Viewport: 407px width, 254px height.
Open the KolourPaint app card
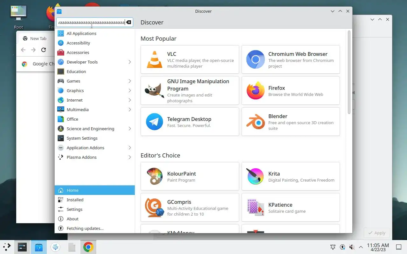(x=190, y=176)
